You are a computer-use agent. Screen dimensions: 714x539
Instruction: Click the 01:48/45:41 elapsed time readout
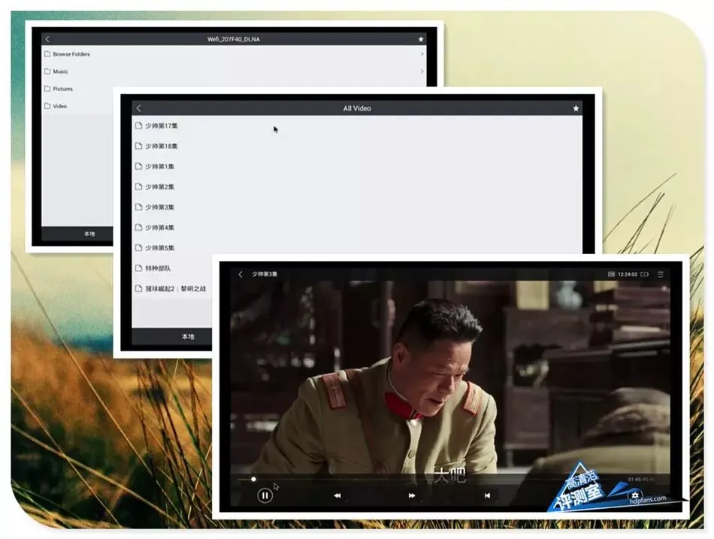click(642, 480)
